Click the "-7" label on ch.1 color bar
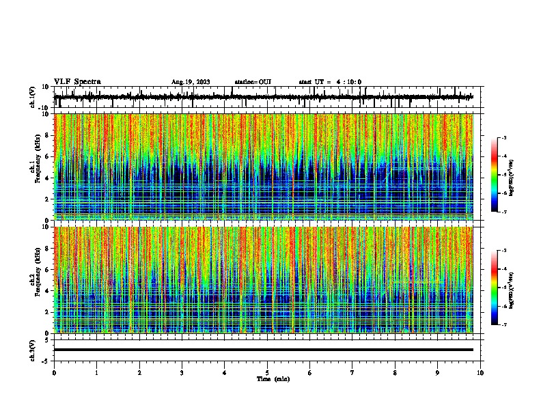This screenshot has height=418, width=541. pos(504,212)
